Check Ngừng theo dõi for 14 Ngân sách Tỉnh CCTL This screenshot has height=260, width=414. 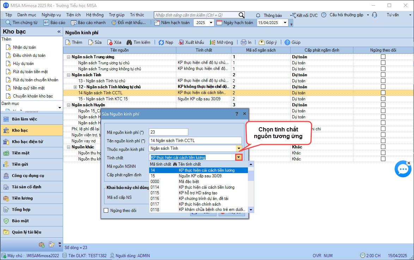(x=383, y=93)
